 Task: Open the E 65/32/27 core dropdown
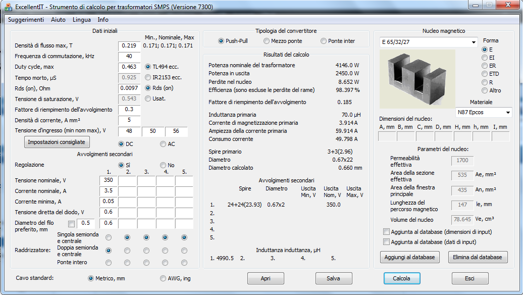tap(429, 42)
